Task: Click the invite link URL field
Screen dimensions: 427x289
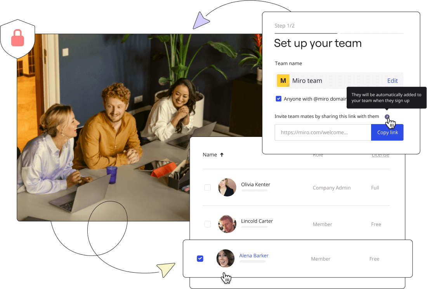Action: (323, 132)
